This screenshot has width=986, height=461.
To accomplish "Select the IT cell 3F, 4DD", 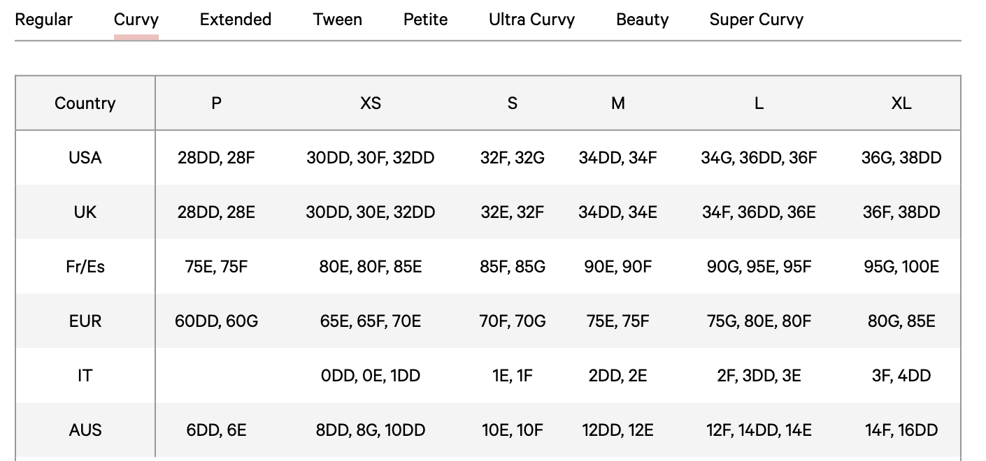I will (x=901, y=376).
